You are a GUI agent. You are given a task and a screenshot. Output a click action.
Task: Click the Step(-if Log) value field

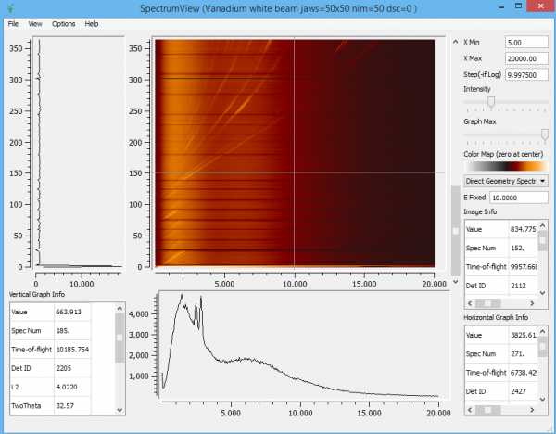[525, 74]
